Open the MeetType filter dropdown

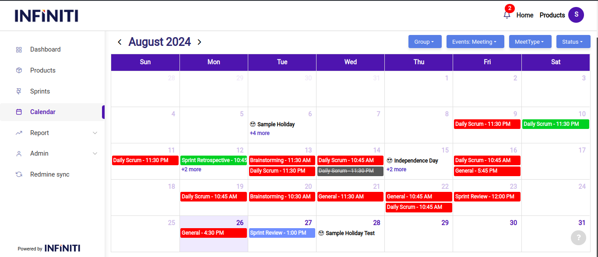click(x=529, y=42)
